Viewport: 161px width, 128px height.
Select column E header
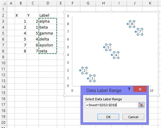61,3
